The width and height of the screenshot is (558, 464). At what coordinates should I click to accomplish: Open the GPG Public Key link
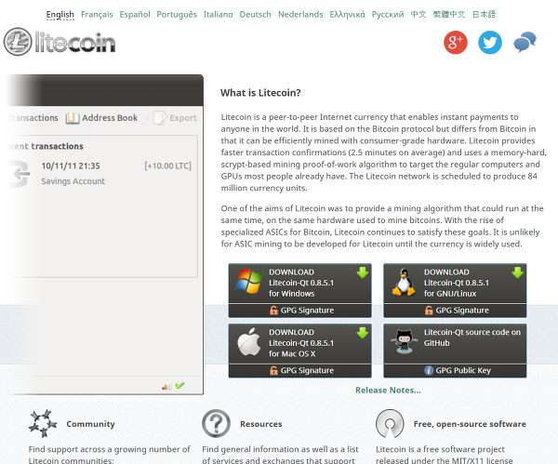(455, 370)
